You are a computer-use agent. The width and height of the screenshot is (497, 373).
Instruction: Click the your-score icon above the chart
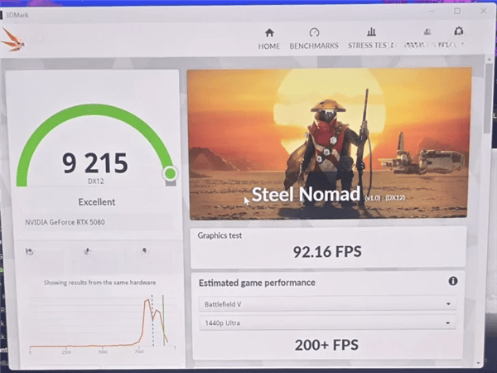[29, 252]
